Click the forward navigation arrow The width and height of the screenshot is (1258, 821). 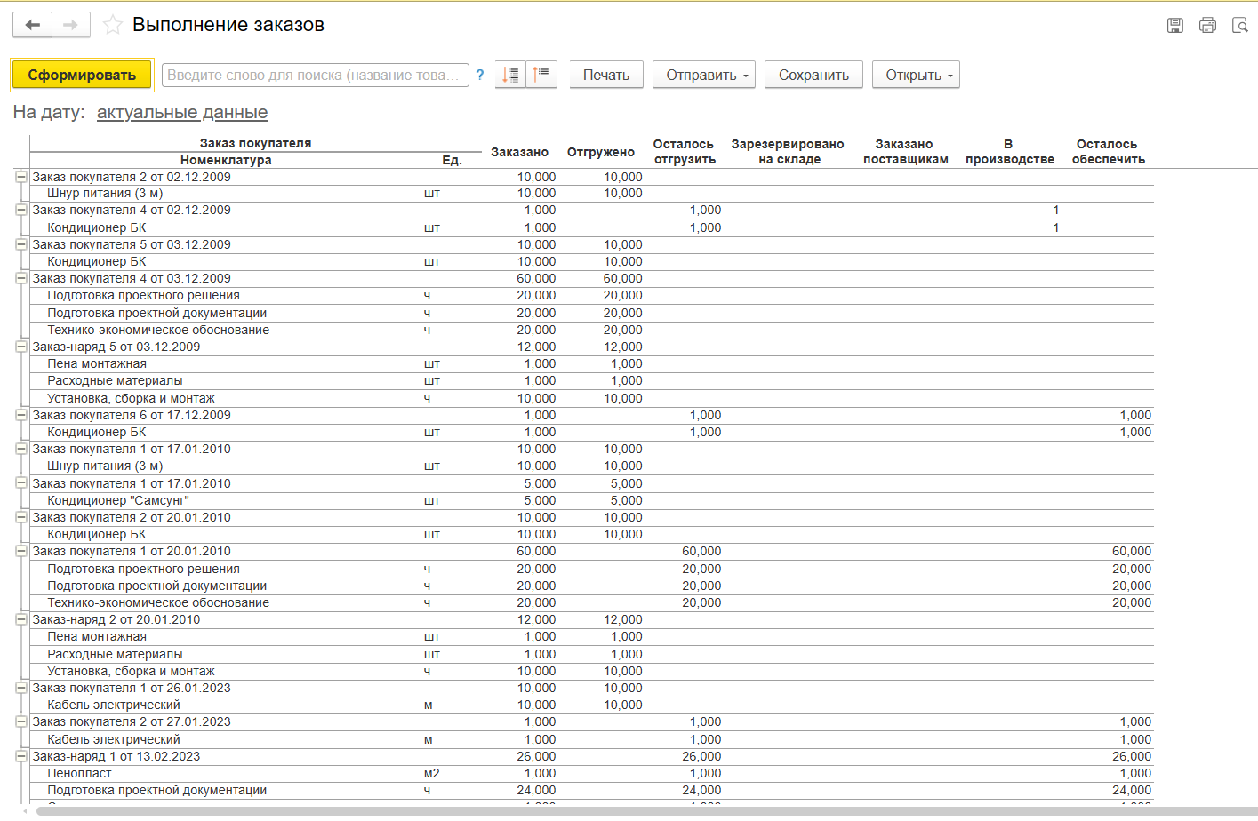pyautogui.click(x=71, y=25)
